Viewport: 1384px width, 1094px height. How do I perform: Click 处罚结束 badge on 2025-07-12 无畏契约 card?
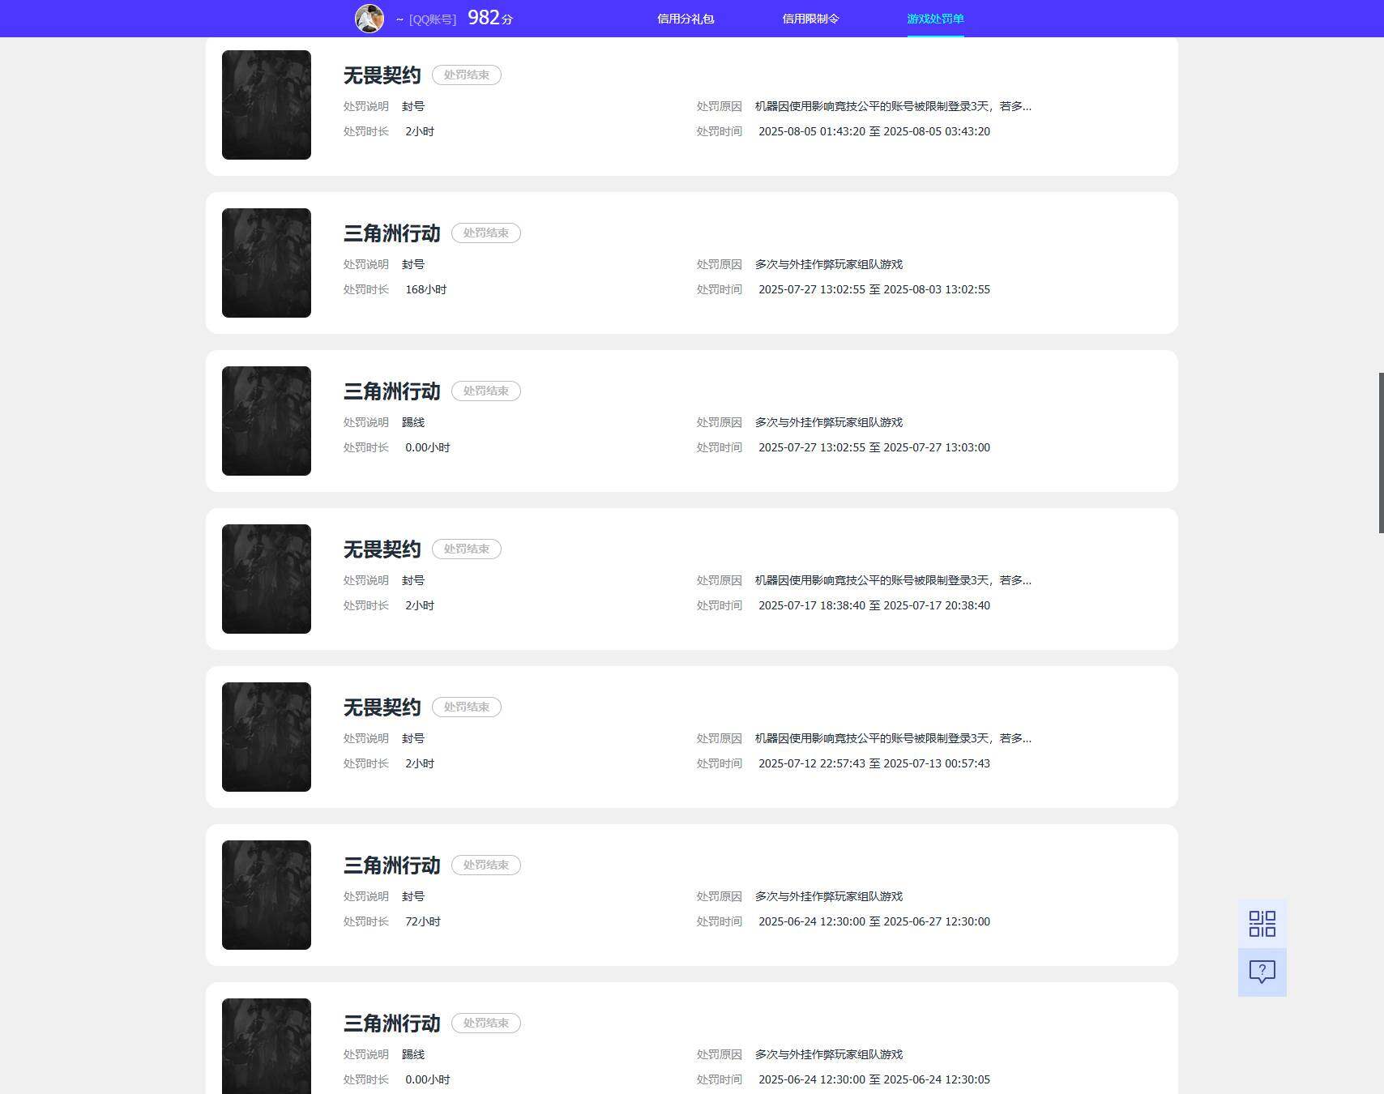point(467,707)
